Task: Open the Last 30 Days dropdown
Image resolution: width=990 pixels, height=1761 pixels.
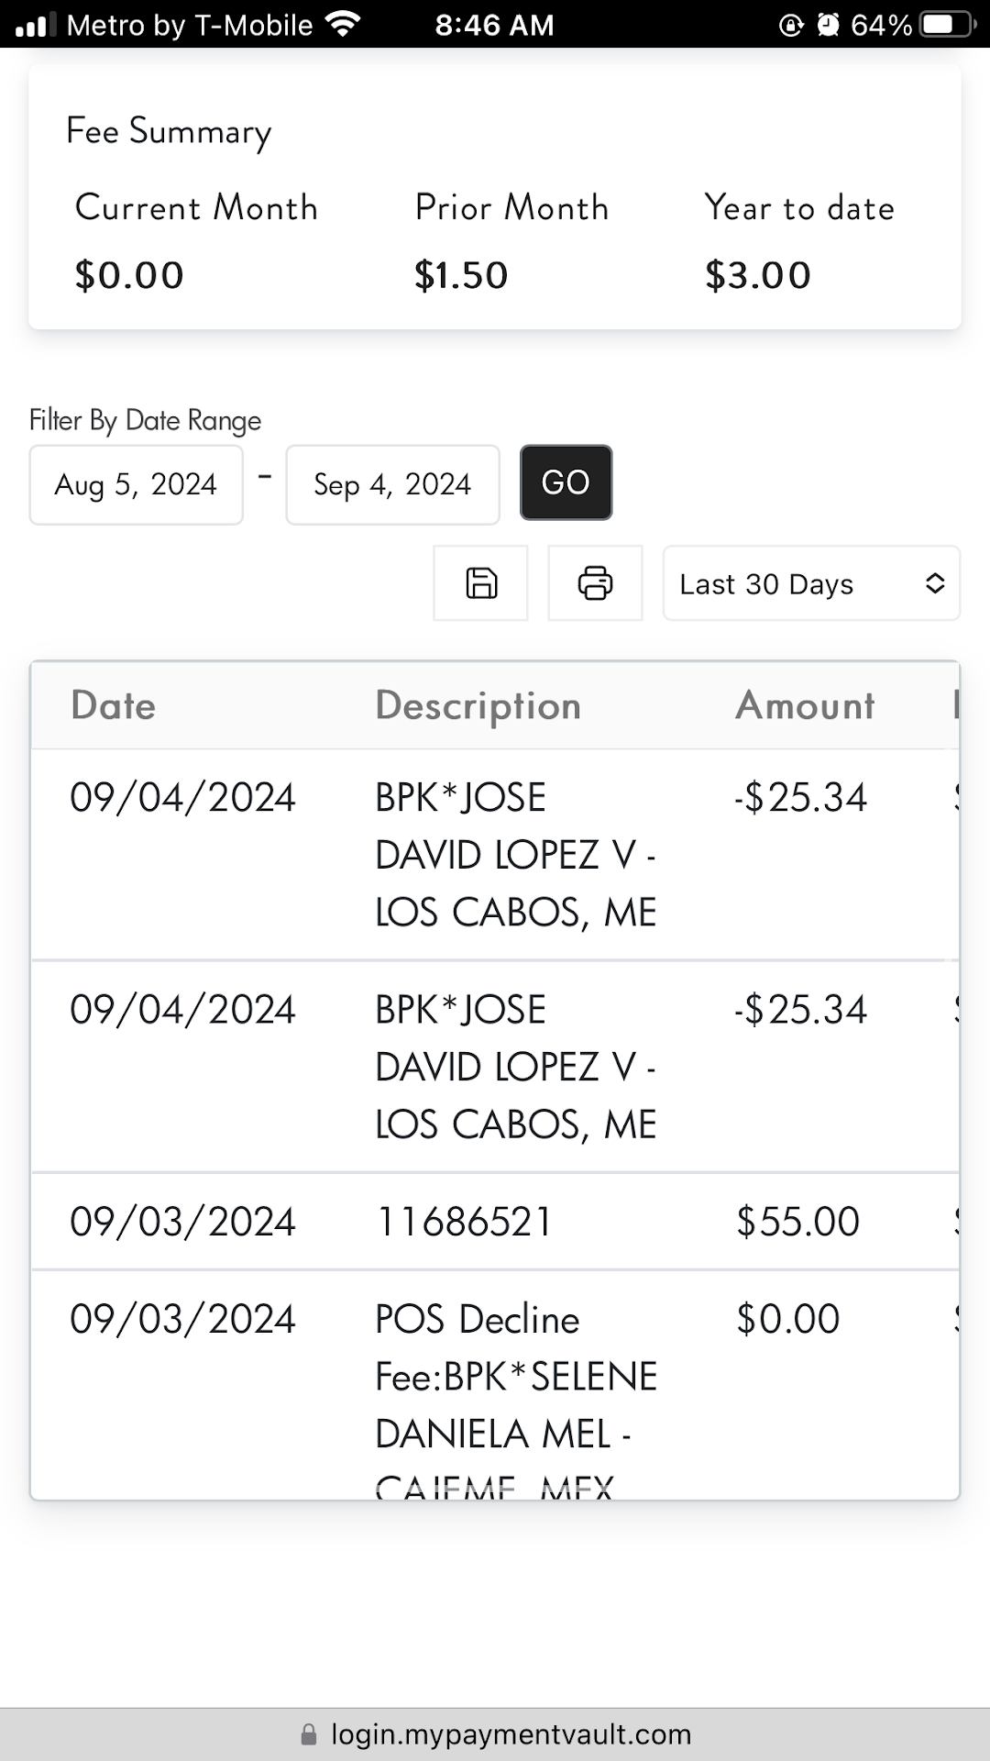Action: pyautogui.click(x=810, y=583)
